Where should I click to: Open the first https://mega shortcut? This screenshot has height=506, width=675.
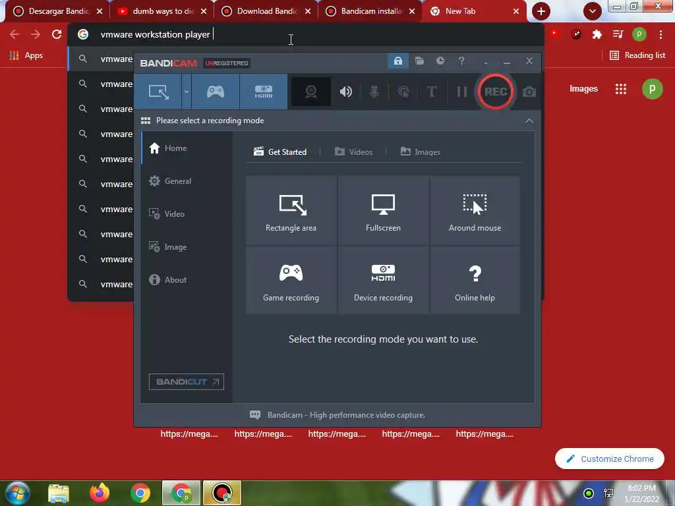(x=189, y=434)
